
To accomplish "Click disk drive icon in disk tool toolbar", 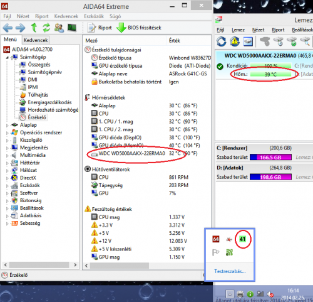I will click(x=248, y=41).
